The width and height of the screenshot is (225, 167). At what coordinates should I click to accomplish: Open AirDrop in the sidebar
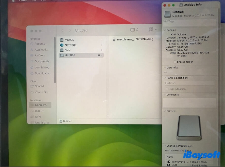tap(40, 55)
